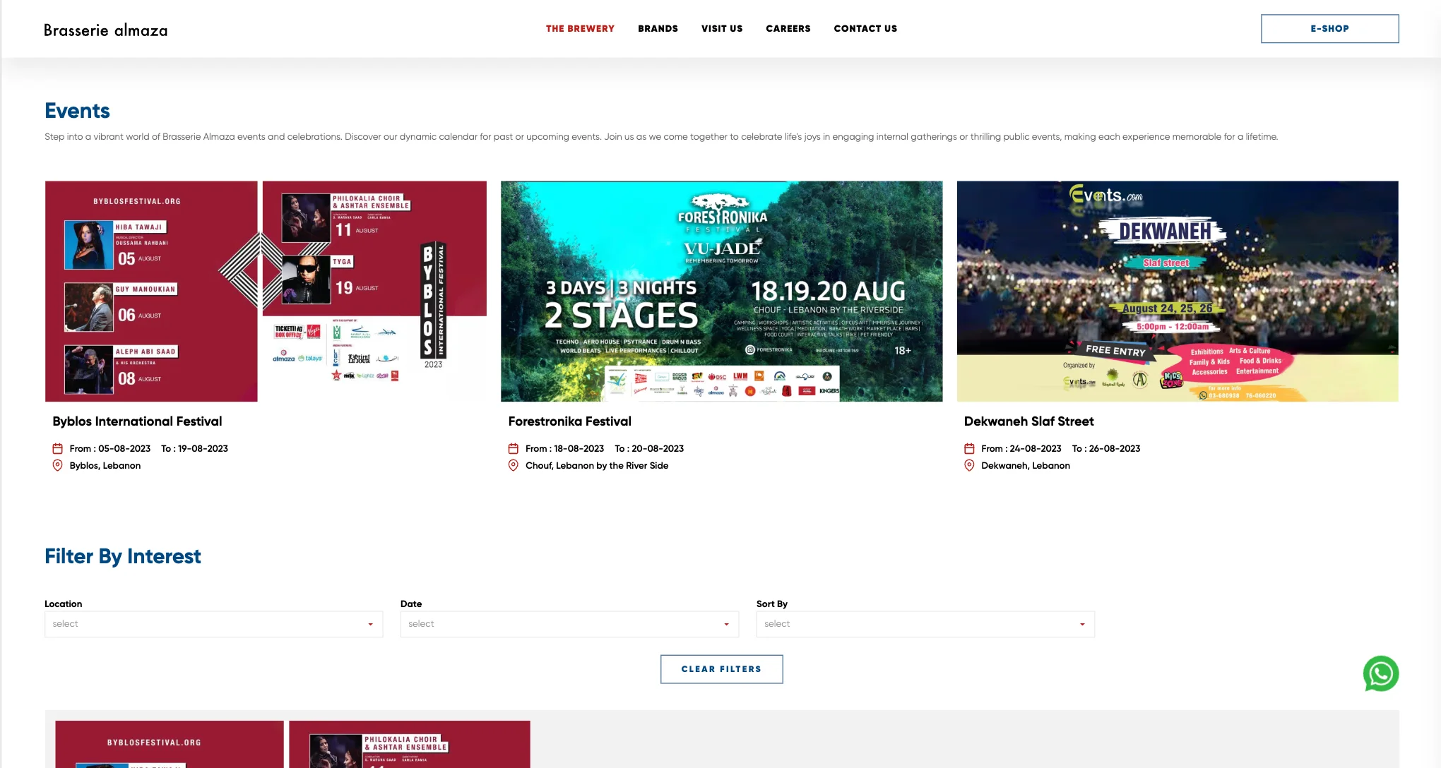Click 'Byblos, Lebanon' location text
The height and width of the screenshot is (768, 1441).
click(105, 466)
